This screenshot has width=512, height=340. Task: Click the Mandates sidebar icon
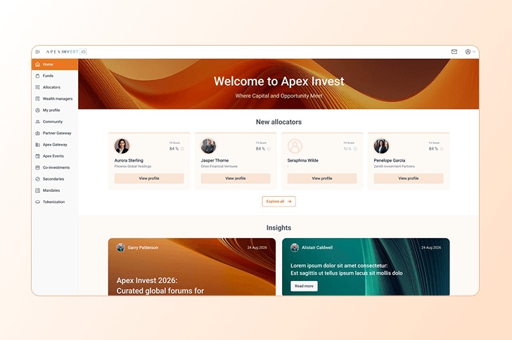coord(37,190)
